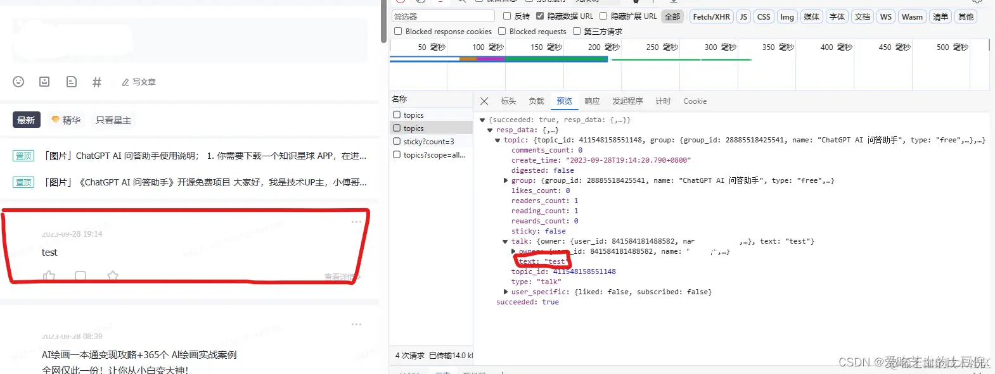
Task: Click the file icon beside topics?scope=all...
Action: (397, 155)
